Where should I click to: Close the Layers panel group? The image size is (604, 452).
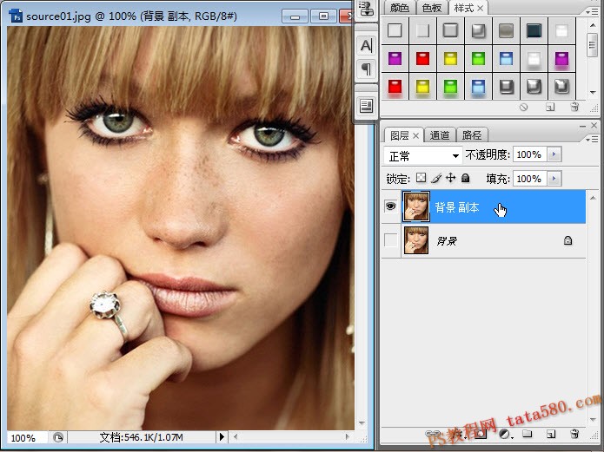(594, 126)
